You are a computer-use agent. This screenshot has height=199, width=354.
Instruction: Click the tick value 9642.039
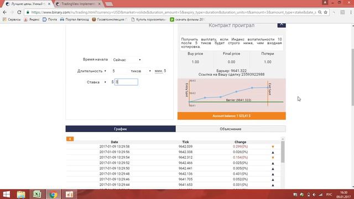point(185,146)
